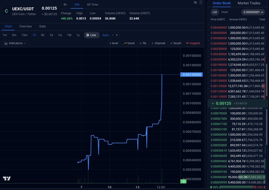Click buy order at 0.00054200

[x=237, y=140]
